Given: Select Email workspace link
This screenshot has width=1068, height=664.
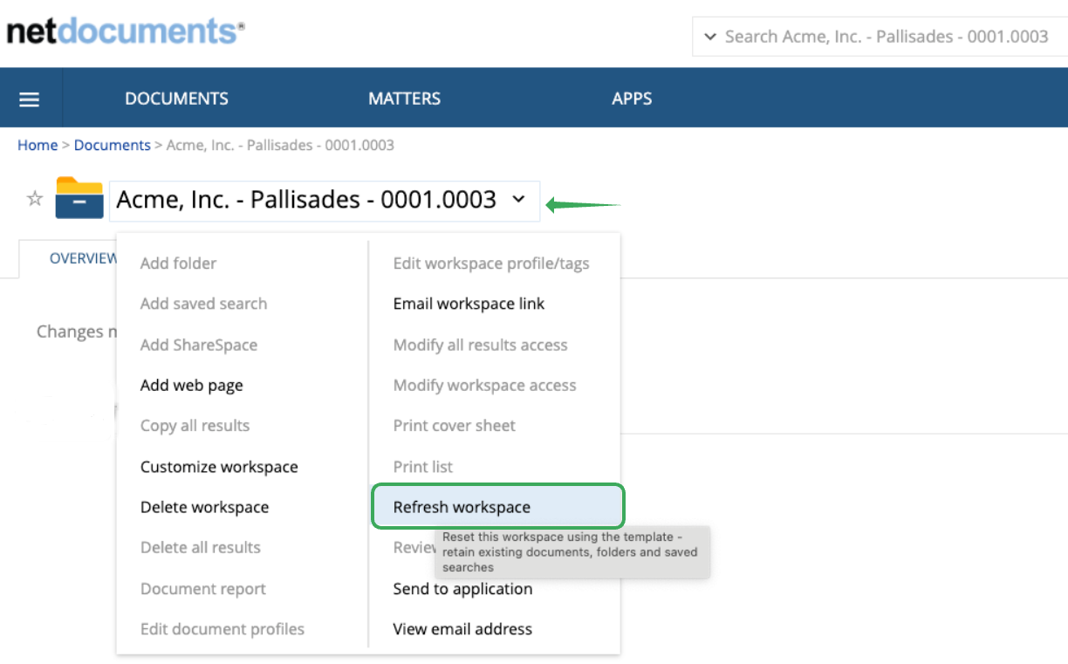Looking at the screenshot, I should pos(469,304).
